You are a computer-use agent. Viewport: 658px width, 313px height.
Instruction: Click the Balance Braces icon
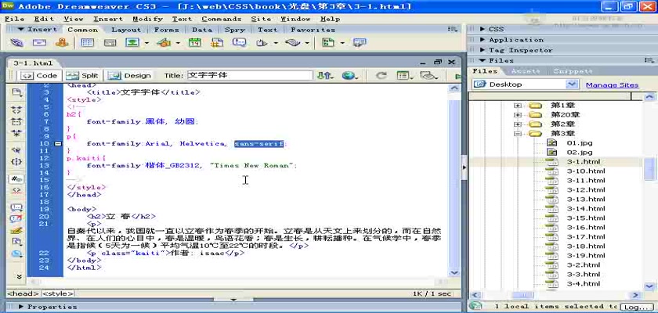point(16,161)
